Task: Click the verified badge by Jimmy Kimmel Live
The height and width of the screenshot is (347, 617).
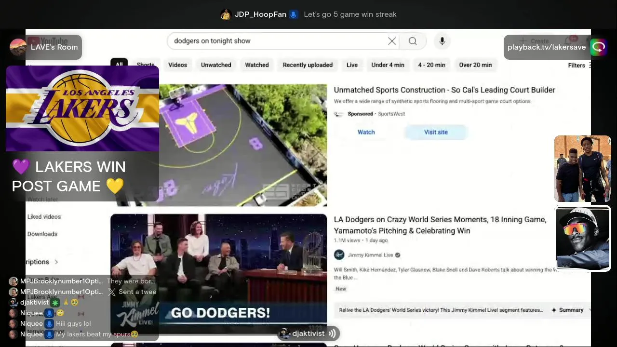Action: point(398,255)
